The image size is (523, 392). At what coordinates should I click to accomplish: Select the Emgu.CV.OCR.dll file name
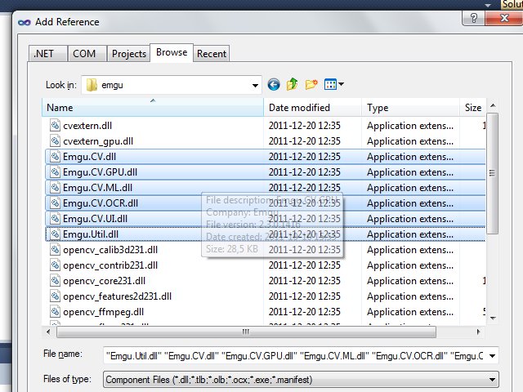click(x=101, y=203)
